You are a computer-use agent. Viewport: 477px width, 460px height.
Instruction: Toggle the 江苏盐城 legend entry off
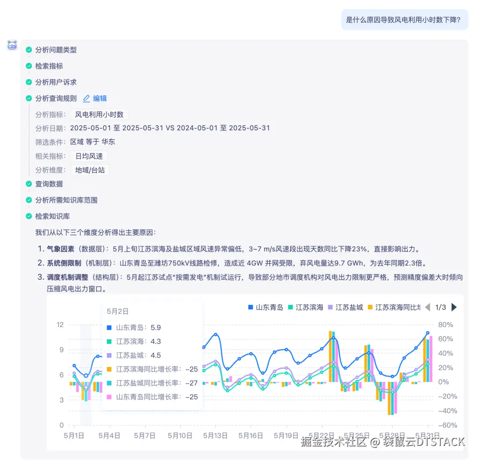click(345, 307)
